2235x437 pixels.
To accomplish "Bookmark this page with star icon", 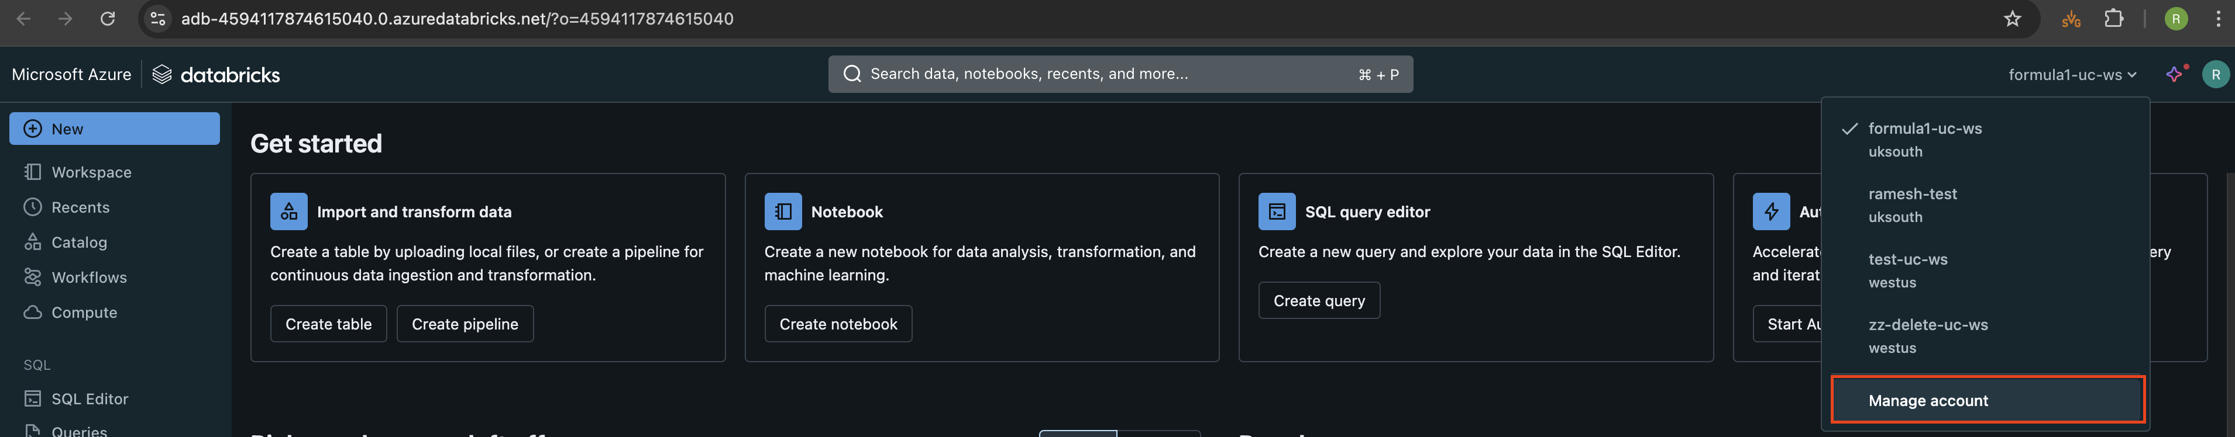I will (x=2013, y=18).
